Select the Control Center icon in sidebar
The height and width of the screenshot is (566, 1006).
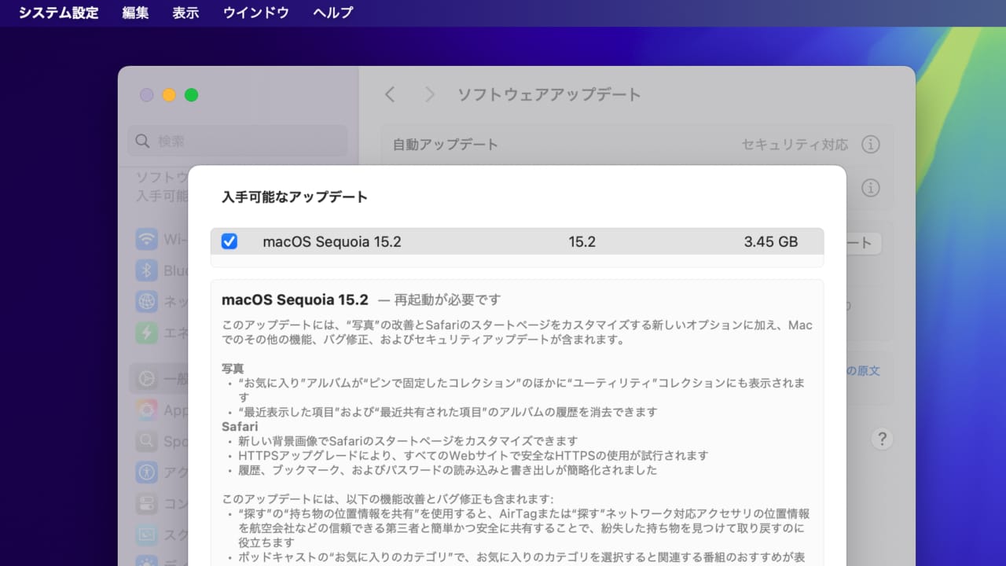point(146,503)
